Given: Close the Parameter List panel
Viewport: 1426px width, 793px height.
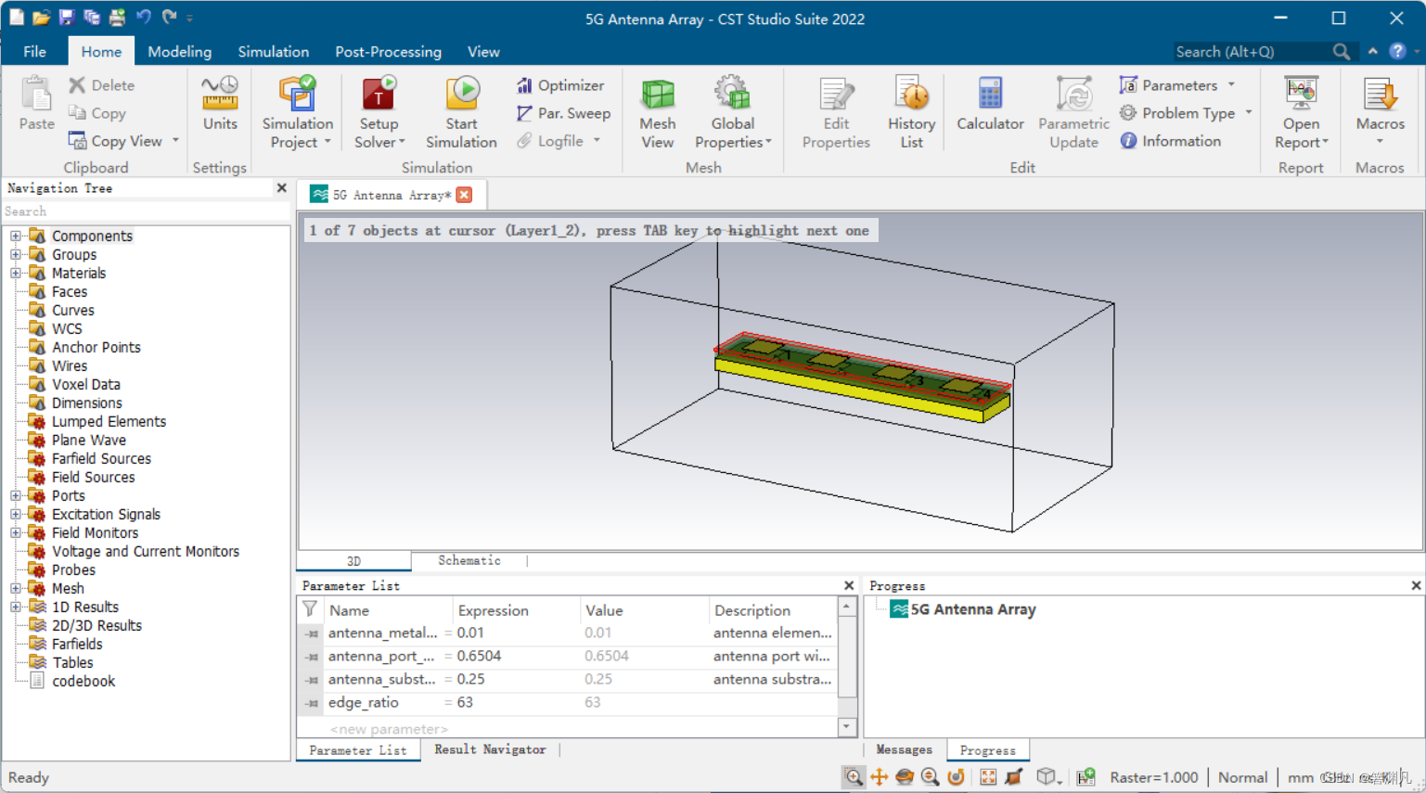Looking at the screenshot, I should click(x=848, y=585).
